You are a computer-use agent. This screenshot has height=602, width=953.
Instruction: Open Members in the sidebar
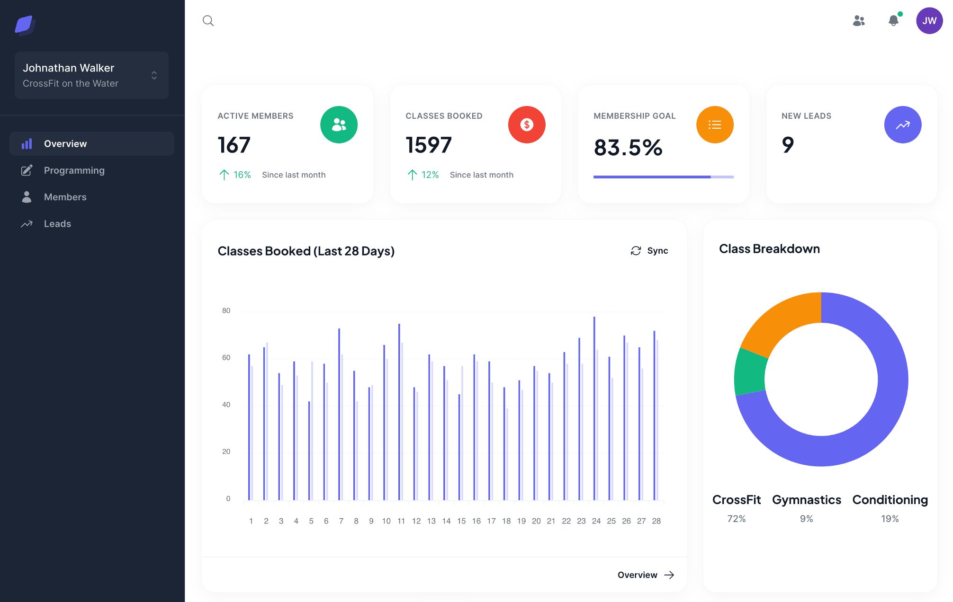[x=91, y=197]
